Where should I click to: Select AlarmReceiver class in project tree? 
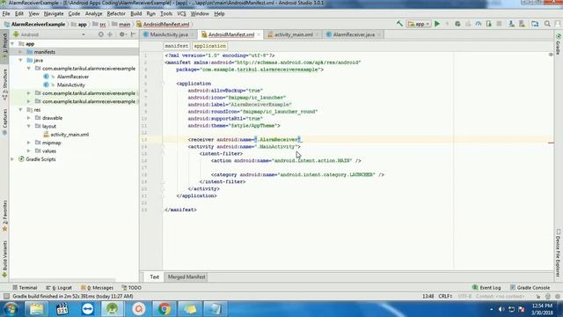coord(72,77)
